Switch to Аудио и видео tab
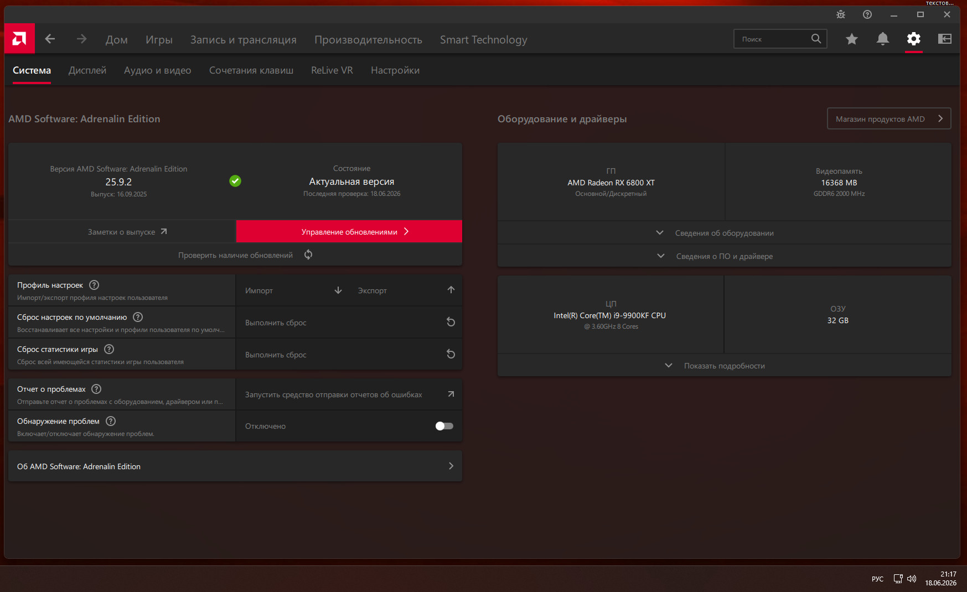967x592 pixels. (158, 70)
